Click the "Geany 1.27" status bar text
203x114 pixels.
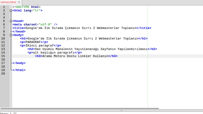(8, 113)
